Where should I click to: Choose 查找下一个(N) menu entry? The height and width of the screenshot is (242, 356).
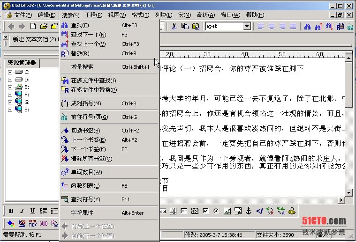coord(109,35)
